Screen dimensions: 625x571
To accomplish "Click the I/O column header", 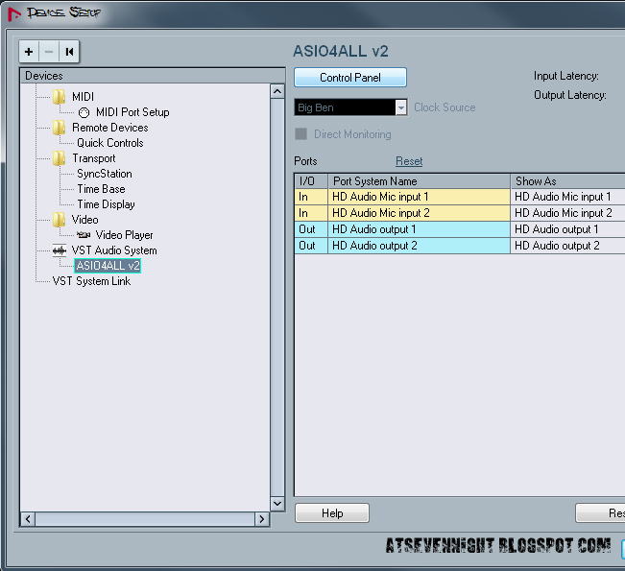I will pos(311,181).
